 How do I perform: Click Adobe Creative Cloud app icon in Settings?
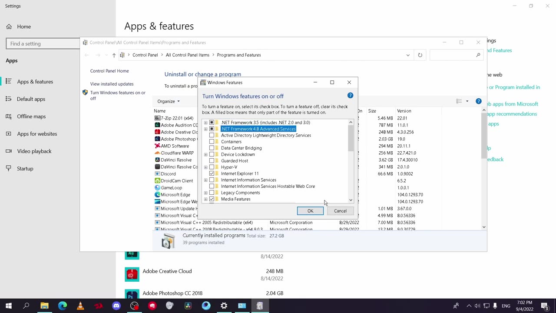[132, 275]
